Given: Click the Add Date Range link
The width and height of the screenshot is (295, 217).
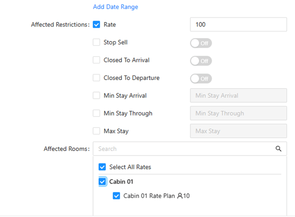Looking at the screenshot, I should tap(115, 7).
